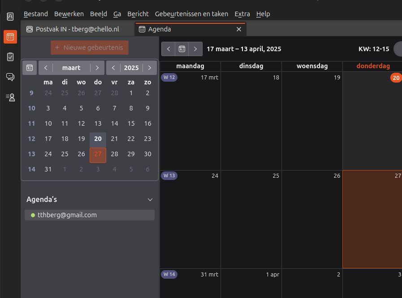This screenshot has height=298, width=402.
Task: Go to the year before 2025
Action: point(113,68)
